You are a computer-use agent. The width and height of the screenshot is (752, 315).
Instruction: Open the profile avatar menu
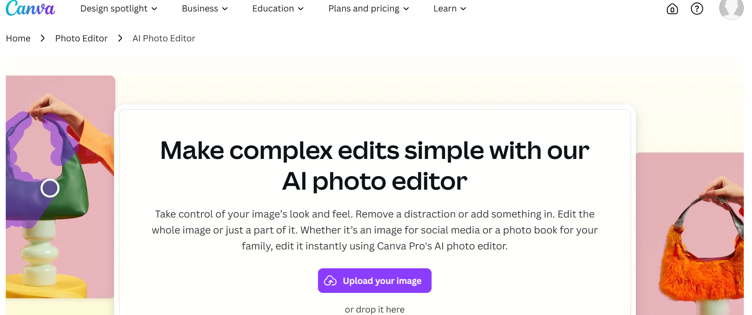pyautogui.click(x=731, y=9)
